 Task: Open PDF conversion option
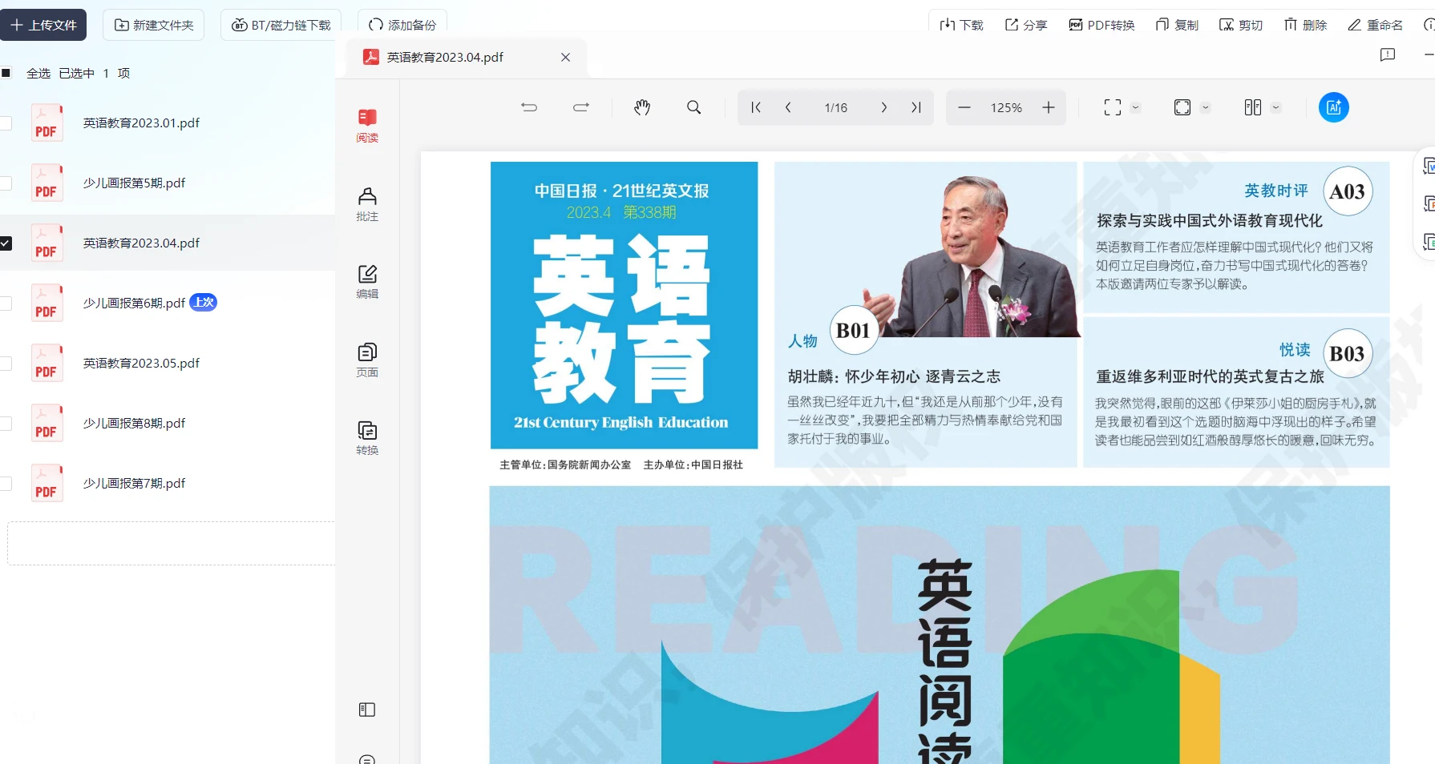click(x=1102, y=25)
